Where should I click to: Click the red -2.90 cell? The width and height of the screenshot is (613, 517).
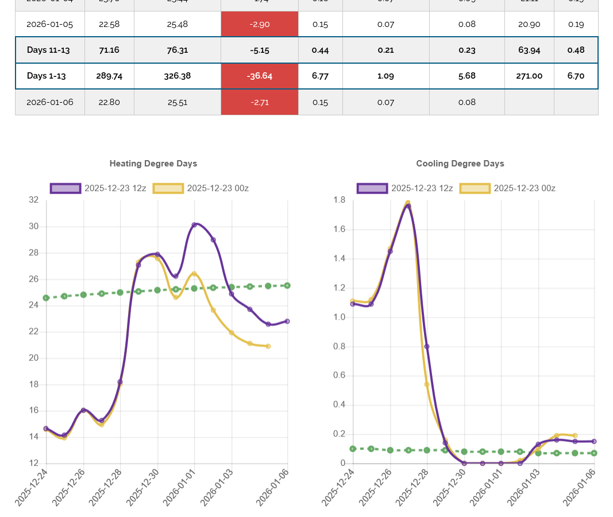point(260,24)
